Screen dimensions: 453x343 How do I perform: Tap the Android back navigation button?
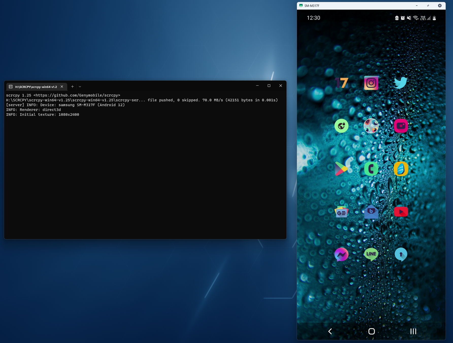[x=330, y=331]
